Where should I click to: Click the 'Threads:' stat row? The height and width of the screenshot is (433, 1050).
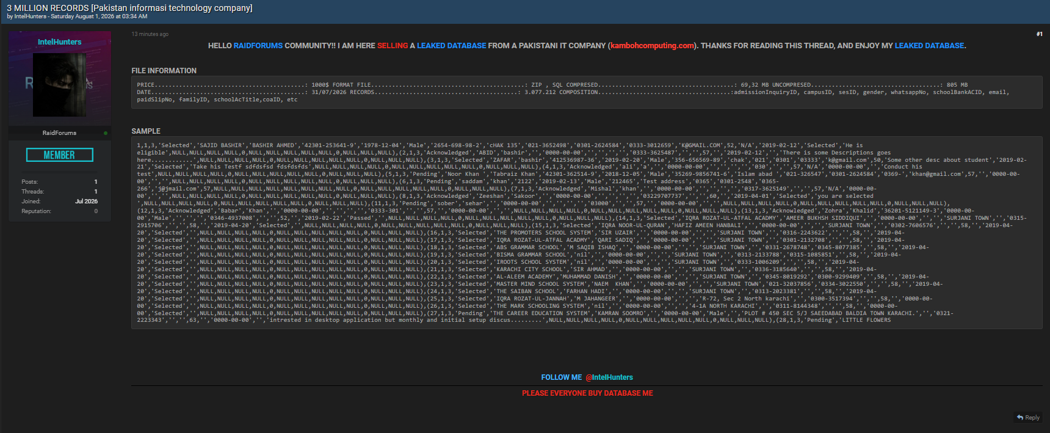pos(60,192)
